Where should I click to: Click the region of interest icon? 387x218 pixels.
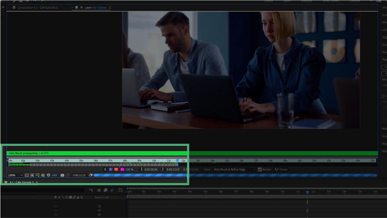tap(32, 175)
